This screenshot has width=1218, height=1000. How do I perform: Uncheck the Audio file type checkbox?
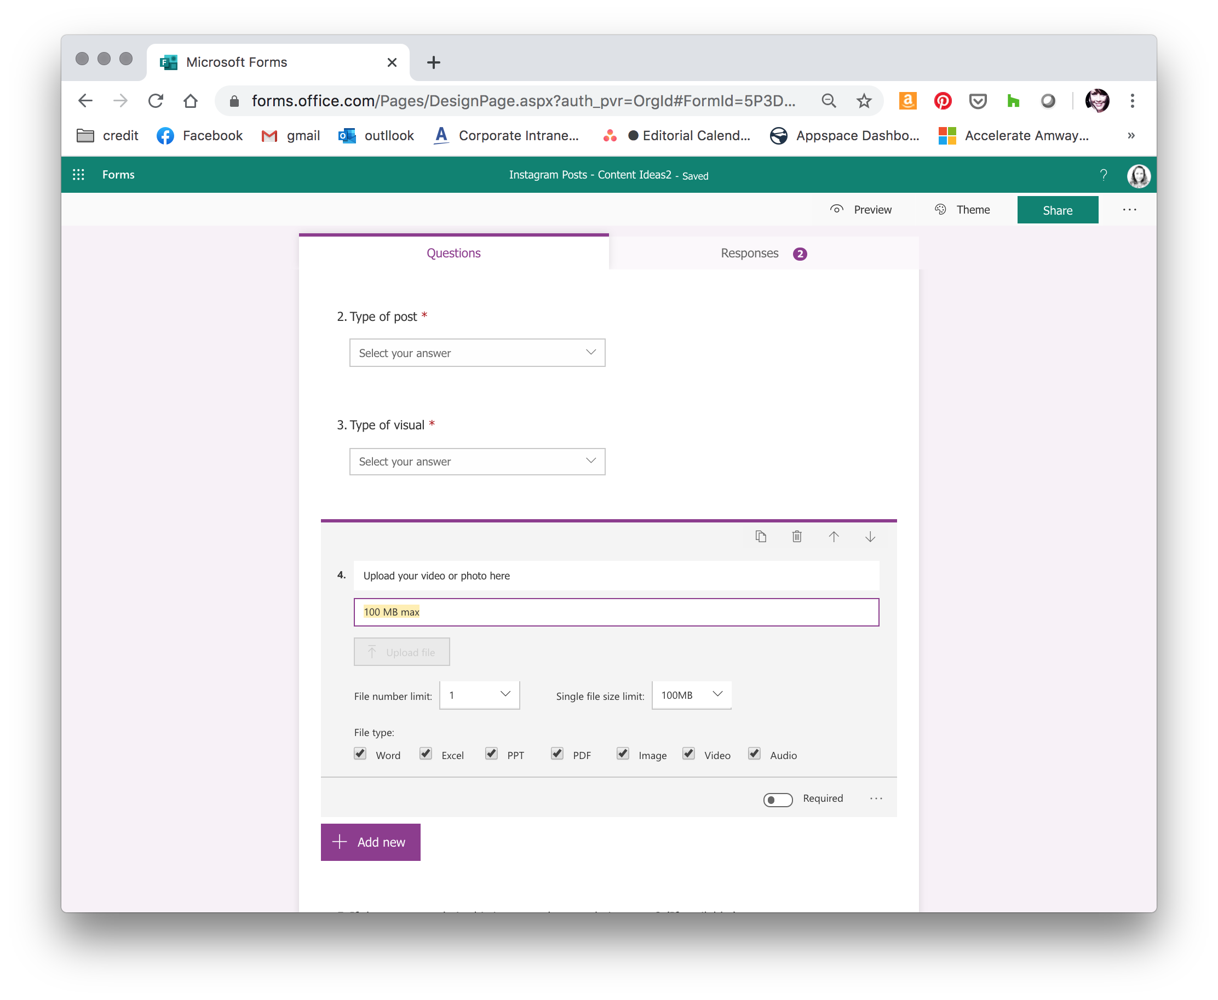(x=754, y=754)
